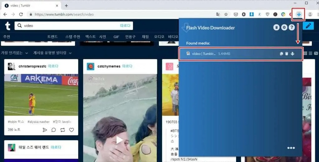Follow christenspressfc via 따르다 link
Screen dimensions: 319x162
coord(53,66)
